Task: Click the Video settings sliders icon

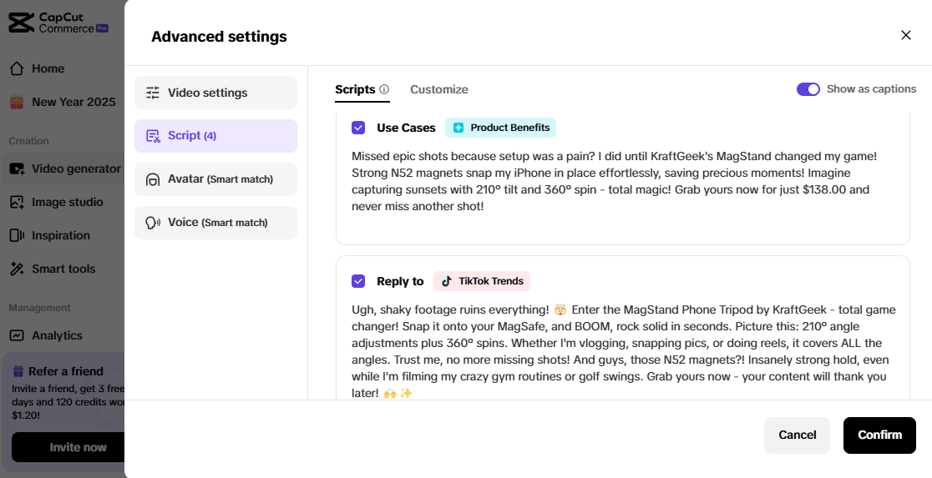Action: (x=153, y=93)
